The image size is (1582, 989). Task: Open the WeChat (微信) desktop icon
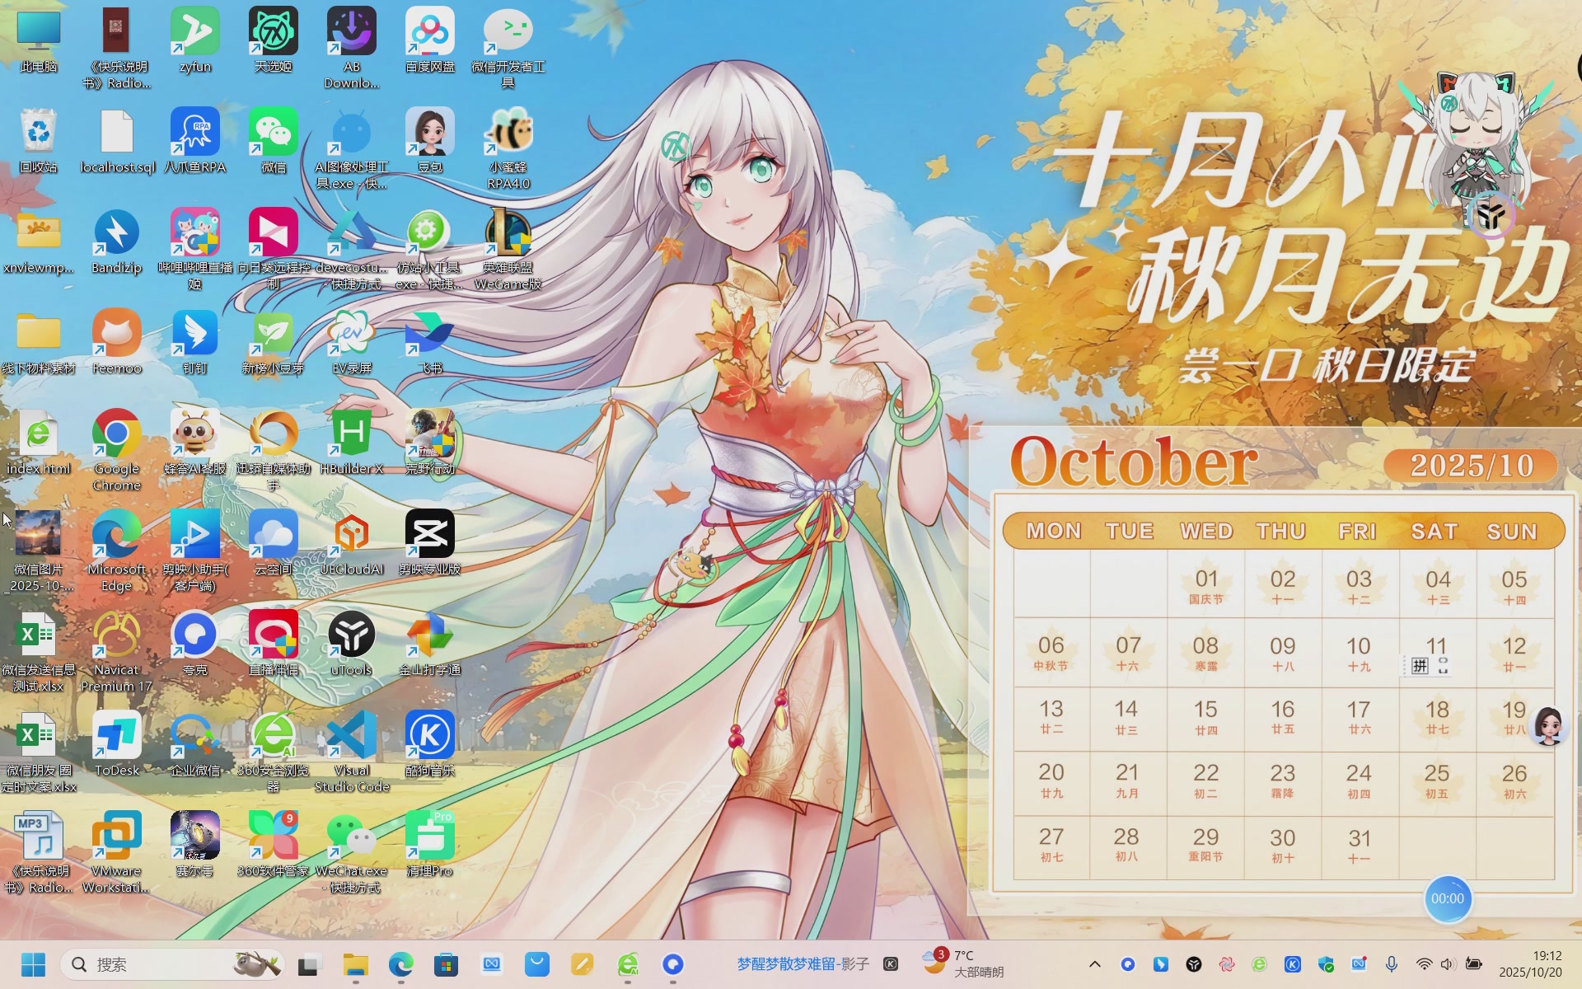click(273, 133)
